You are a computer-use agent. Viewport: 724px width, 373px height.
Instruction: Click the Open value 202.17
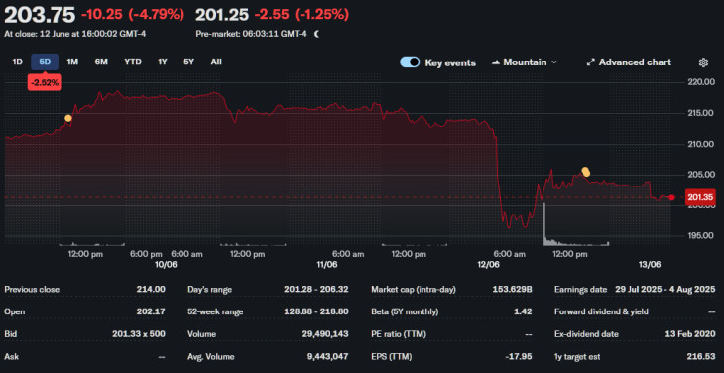(x=151, y=312)
